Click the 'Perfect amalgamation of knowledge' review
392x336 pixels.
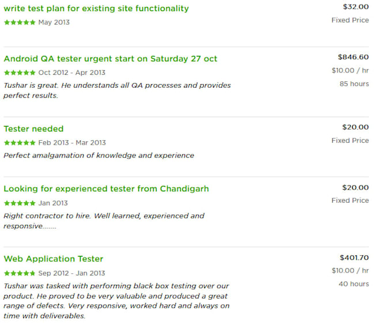pos(99,156)
